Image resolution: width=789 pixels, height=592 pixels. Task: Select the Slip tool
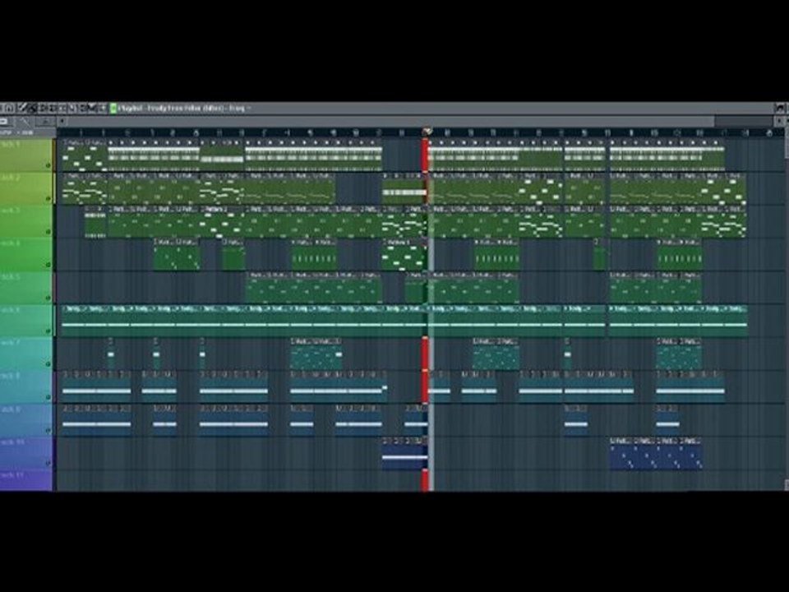click(62, 108)
